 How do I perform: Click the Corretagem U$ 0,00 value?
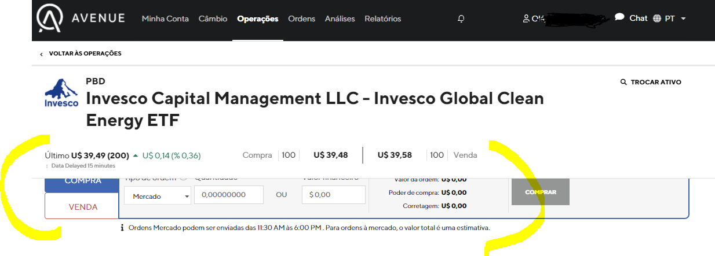click(454, 206)
